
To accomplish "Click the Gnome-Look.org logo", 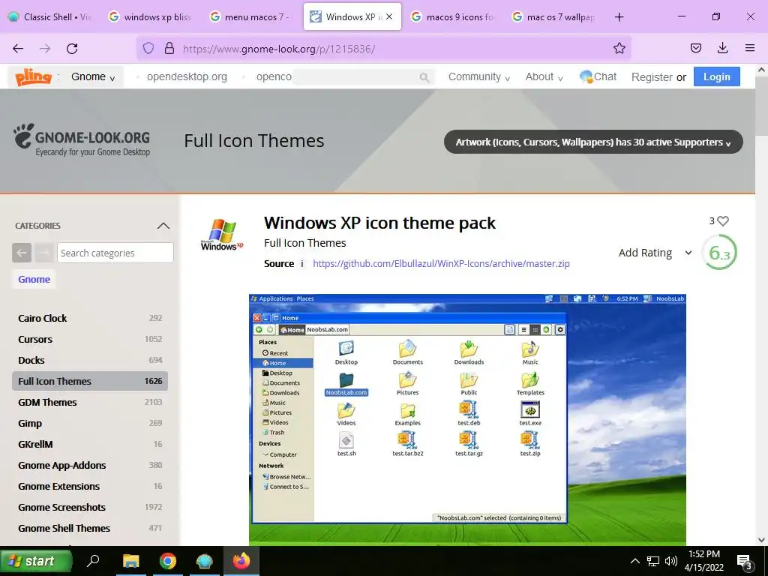I will tap(81, 140).
